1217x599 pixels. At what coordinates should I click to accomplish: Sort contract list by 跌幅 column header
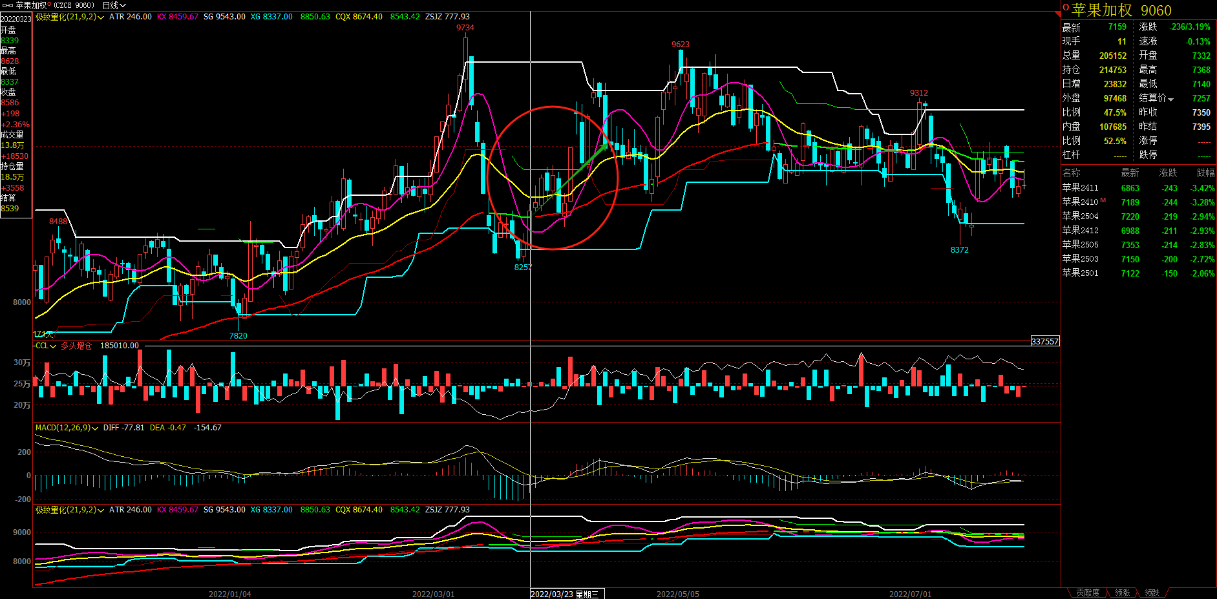click(1205, 173)
